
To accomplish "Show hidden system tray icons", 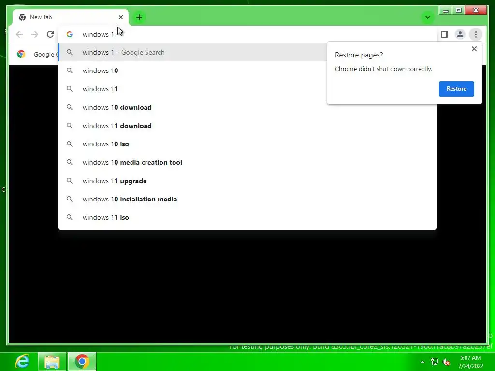I will pyautogui.click(x=422, y=362).
